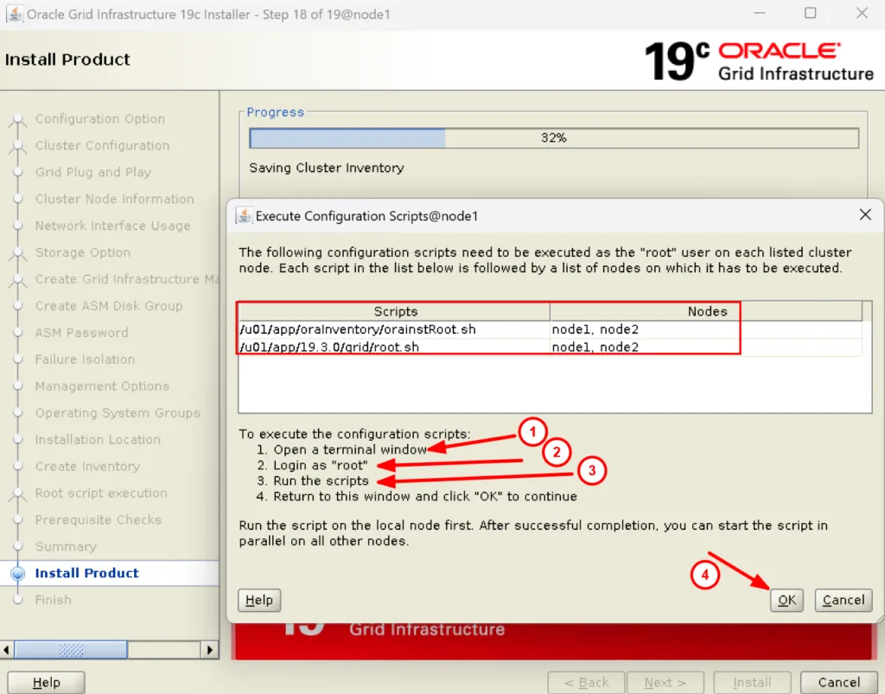The height and width of the screenshot is (694, 885).
Task: Click the Nodes column header
Action: (x=706, y=311)
